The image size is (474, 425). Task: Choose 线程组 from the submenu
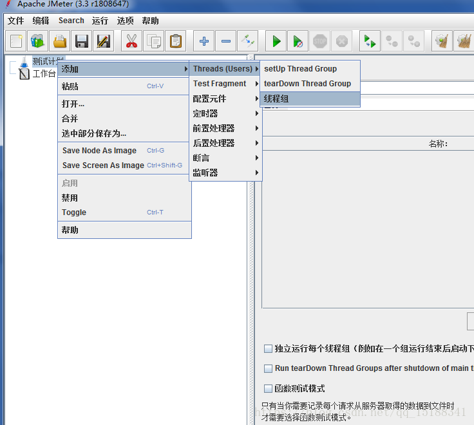coord(310,99)
